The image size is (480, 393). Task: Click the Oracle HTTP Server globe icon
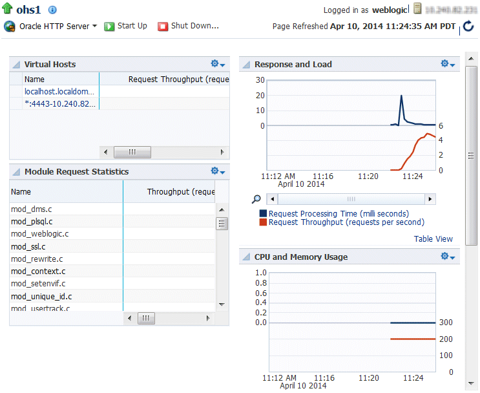[10, 27]
